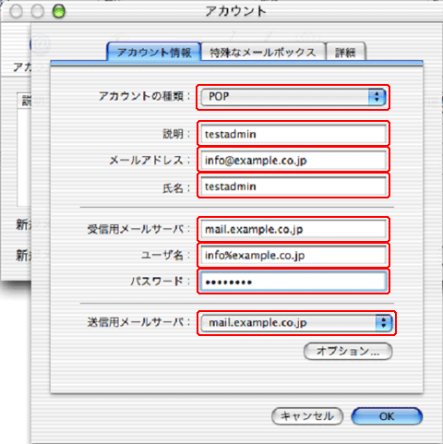Click the キャンセル button
This screenshot has width=443, height=444.
307,416
